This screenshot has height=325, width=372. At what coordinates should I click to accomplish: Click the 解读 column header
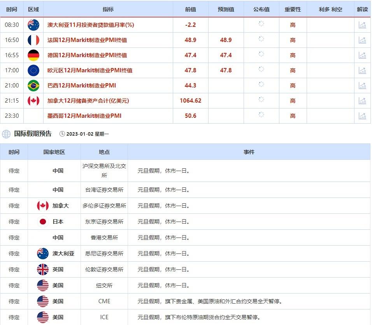362,9
